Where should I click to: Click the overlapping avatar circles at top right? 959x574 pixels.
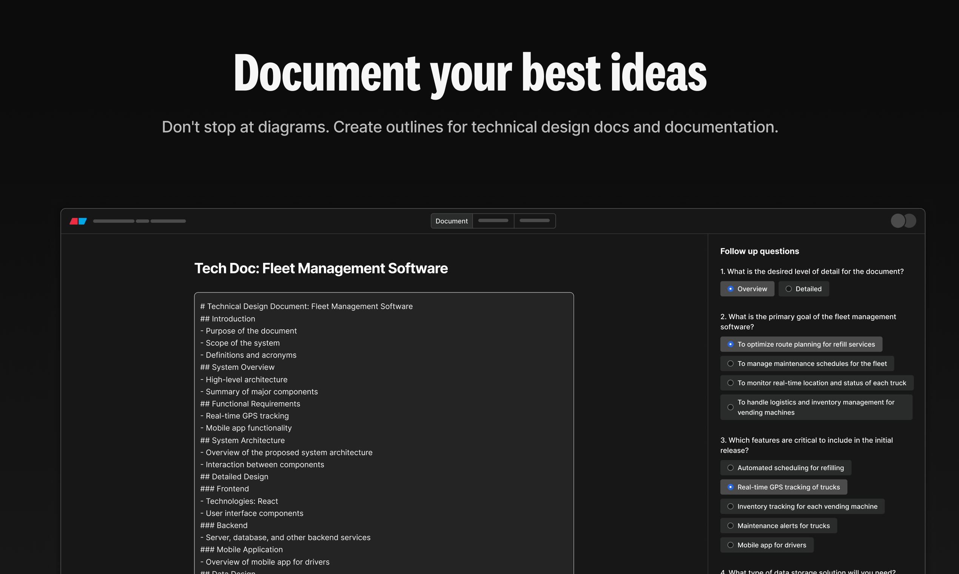point(903,221)
